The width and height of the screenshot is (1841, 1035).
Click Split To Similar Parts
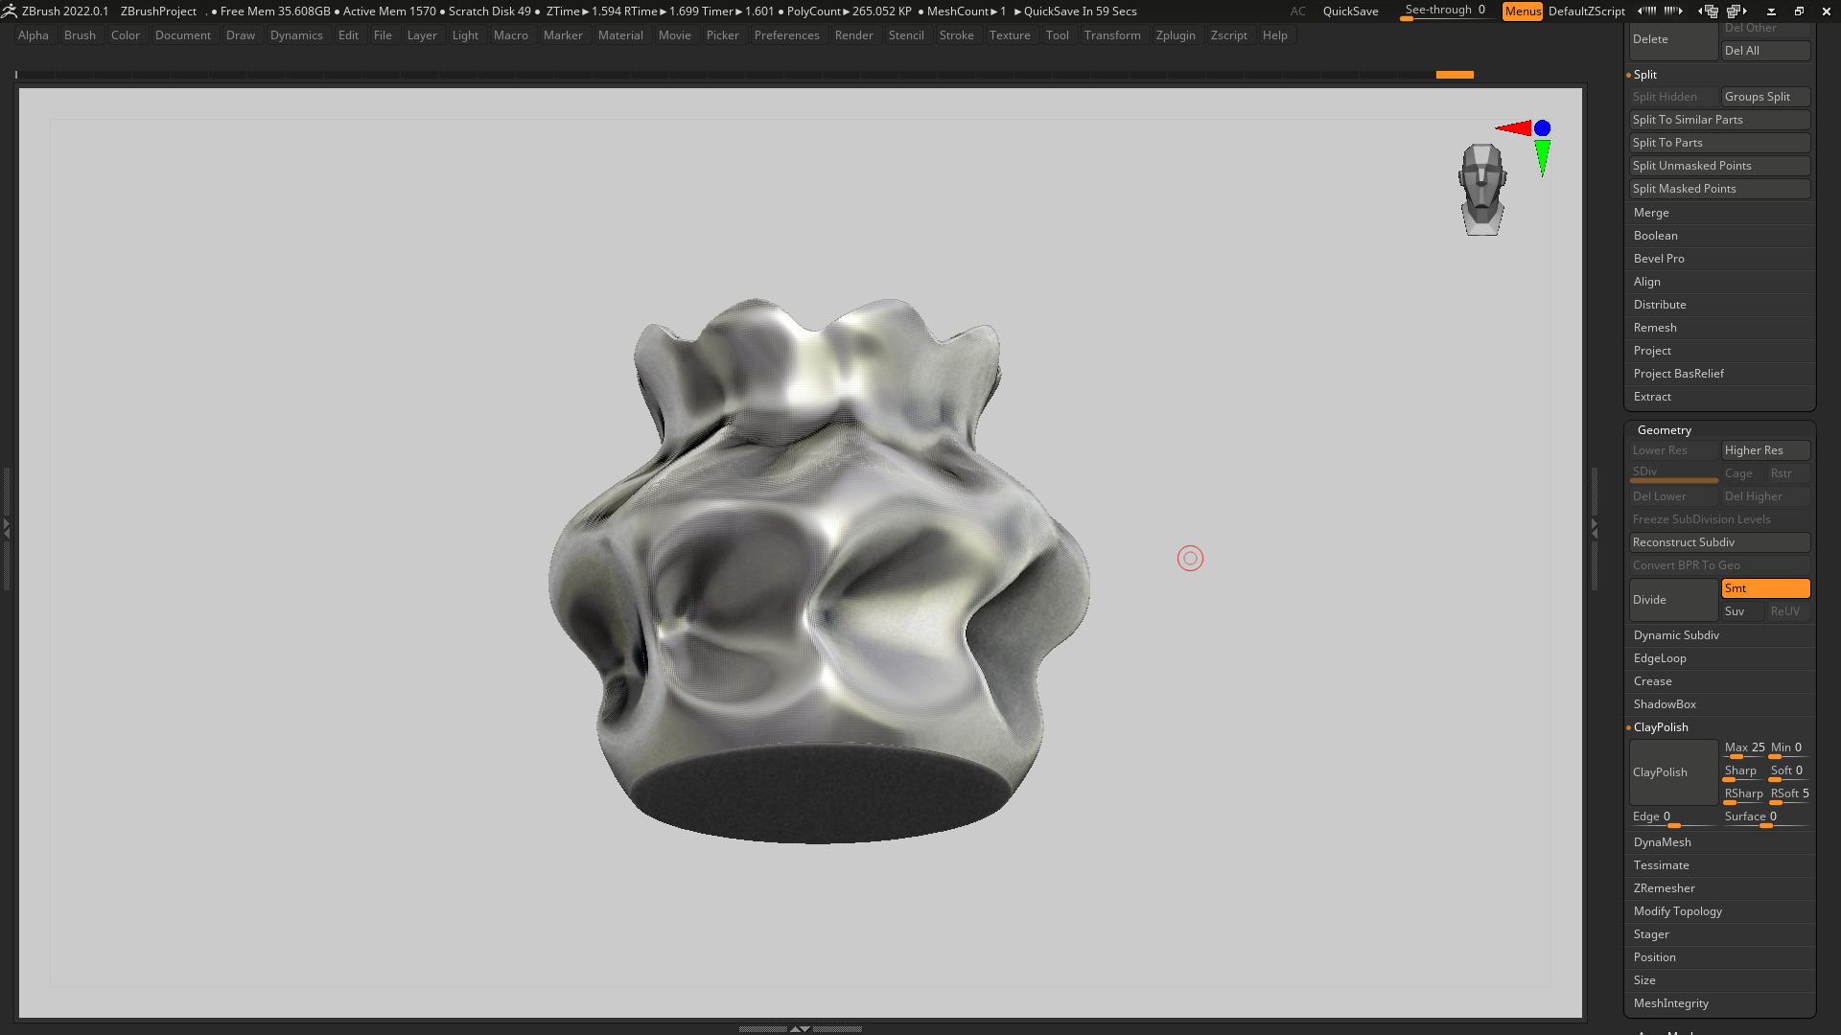tap(1719, 120)
